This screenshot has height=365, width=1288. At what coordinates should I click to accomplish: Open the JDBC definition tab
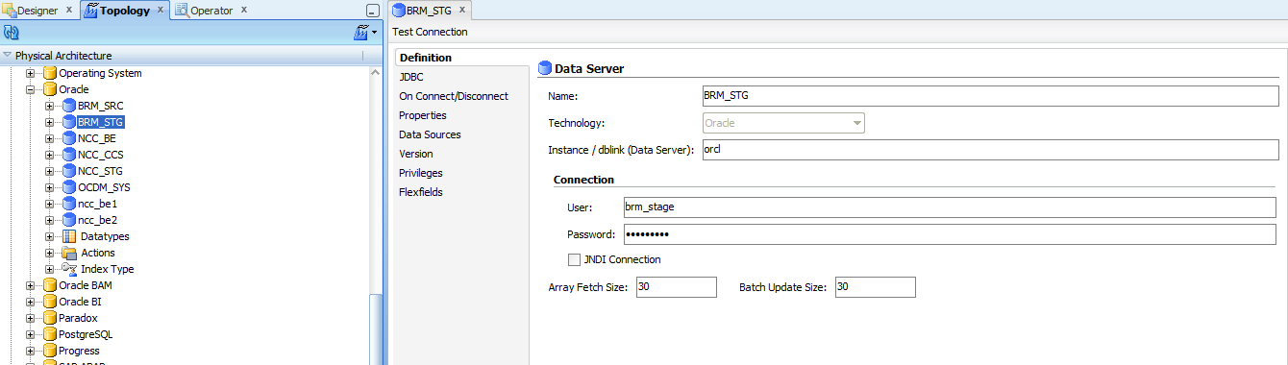point(411,77)
